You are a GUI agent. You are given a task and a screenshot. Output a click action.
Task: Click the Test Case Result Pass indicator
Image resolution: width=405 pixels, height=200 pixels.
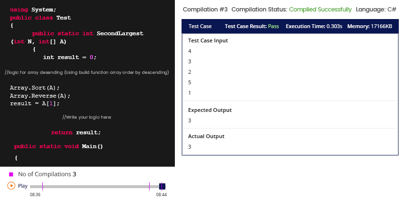point(252,26)
